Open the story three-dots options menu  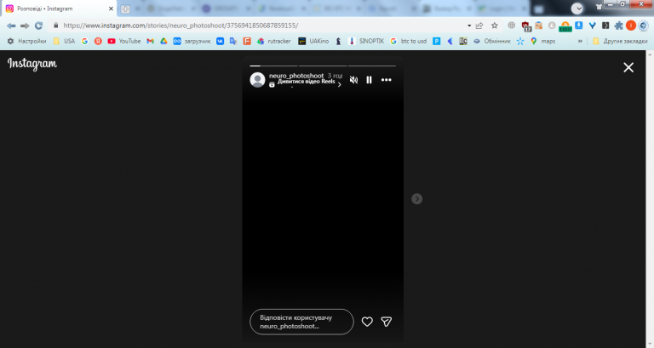(x=387, y=80)
